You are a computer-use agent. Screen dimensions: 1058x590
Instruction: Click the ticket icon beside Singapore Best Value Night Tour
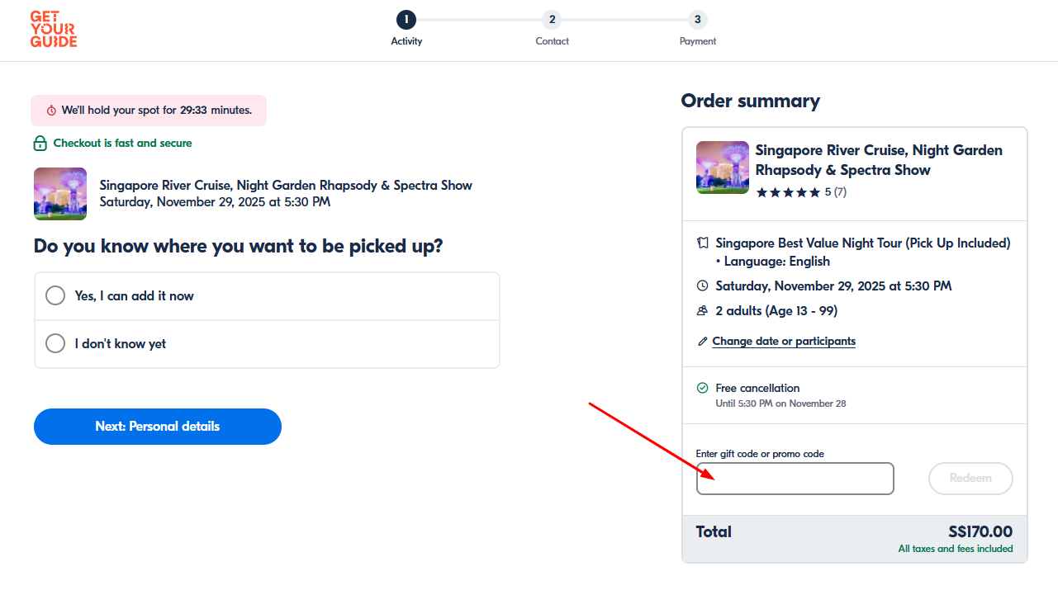701,243
